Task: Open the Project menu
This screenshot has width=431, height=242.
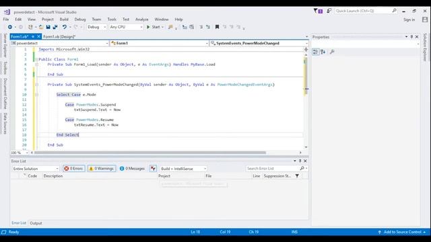Action: coord(48,19)
